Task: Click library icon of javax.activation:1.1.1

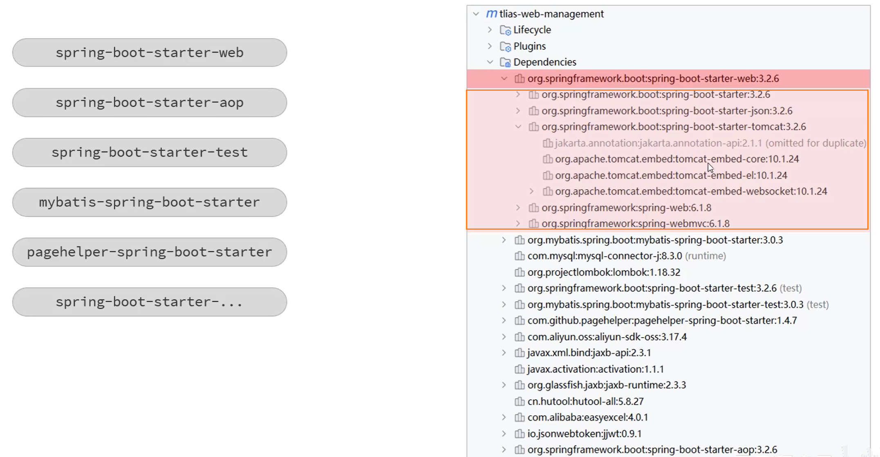Action: [x=519, y=369]
